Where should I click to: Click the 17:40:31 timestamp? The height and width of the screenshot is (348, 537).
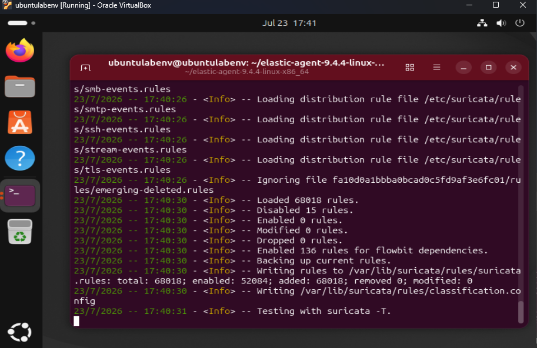165,311
